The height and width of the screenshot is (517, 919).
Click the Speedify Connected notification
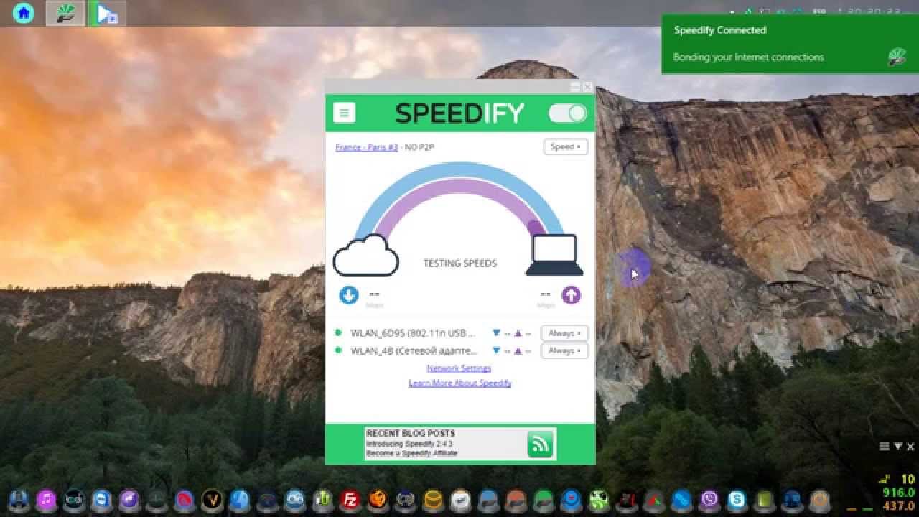790,44
